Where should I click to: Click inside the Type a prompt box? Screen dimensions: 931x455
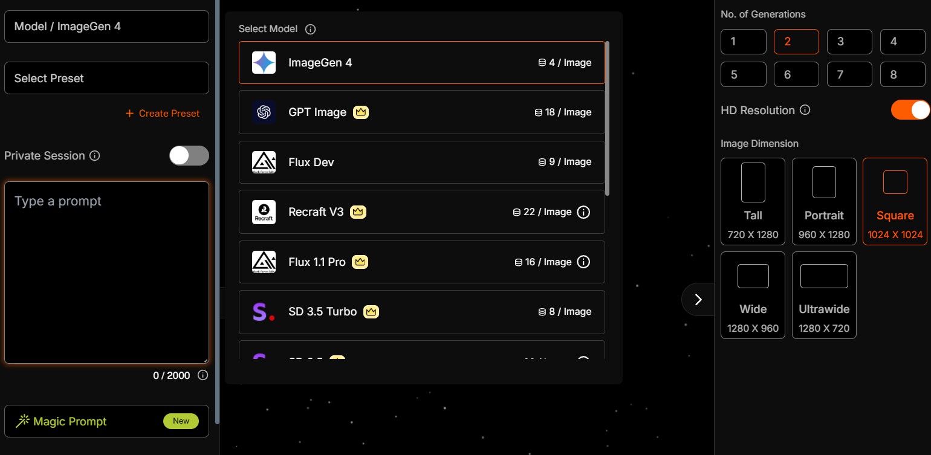click(x=106, y=273)
